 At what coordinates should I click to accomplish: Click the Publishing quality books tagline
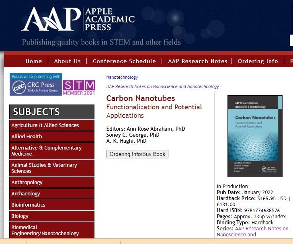click(x=101, y=42)
